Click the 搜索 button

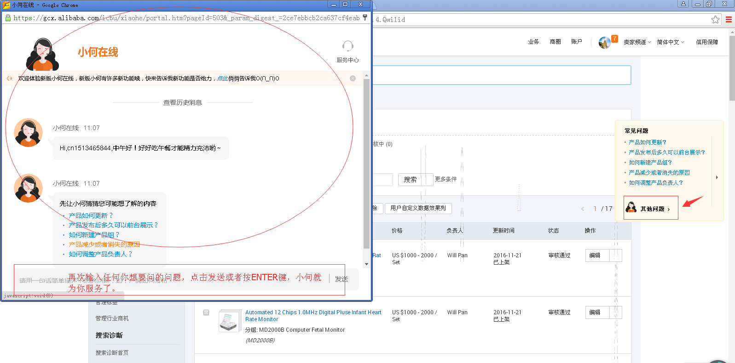[410, 180]
